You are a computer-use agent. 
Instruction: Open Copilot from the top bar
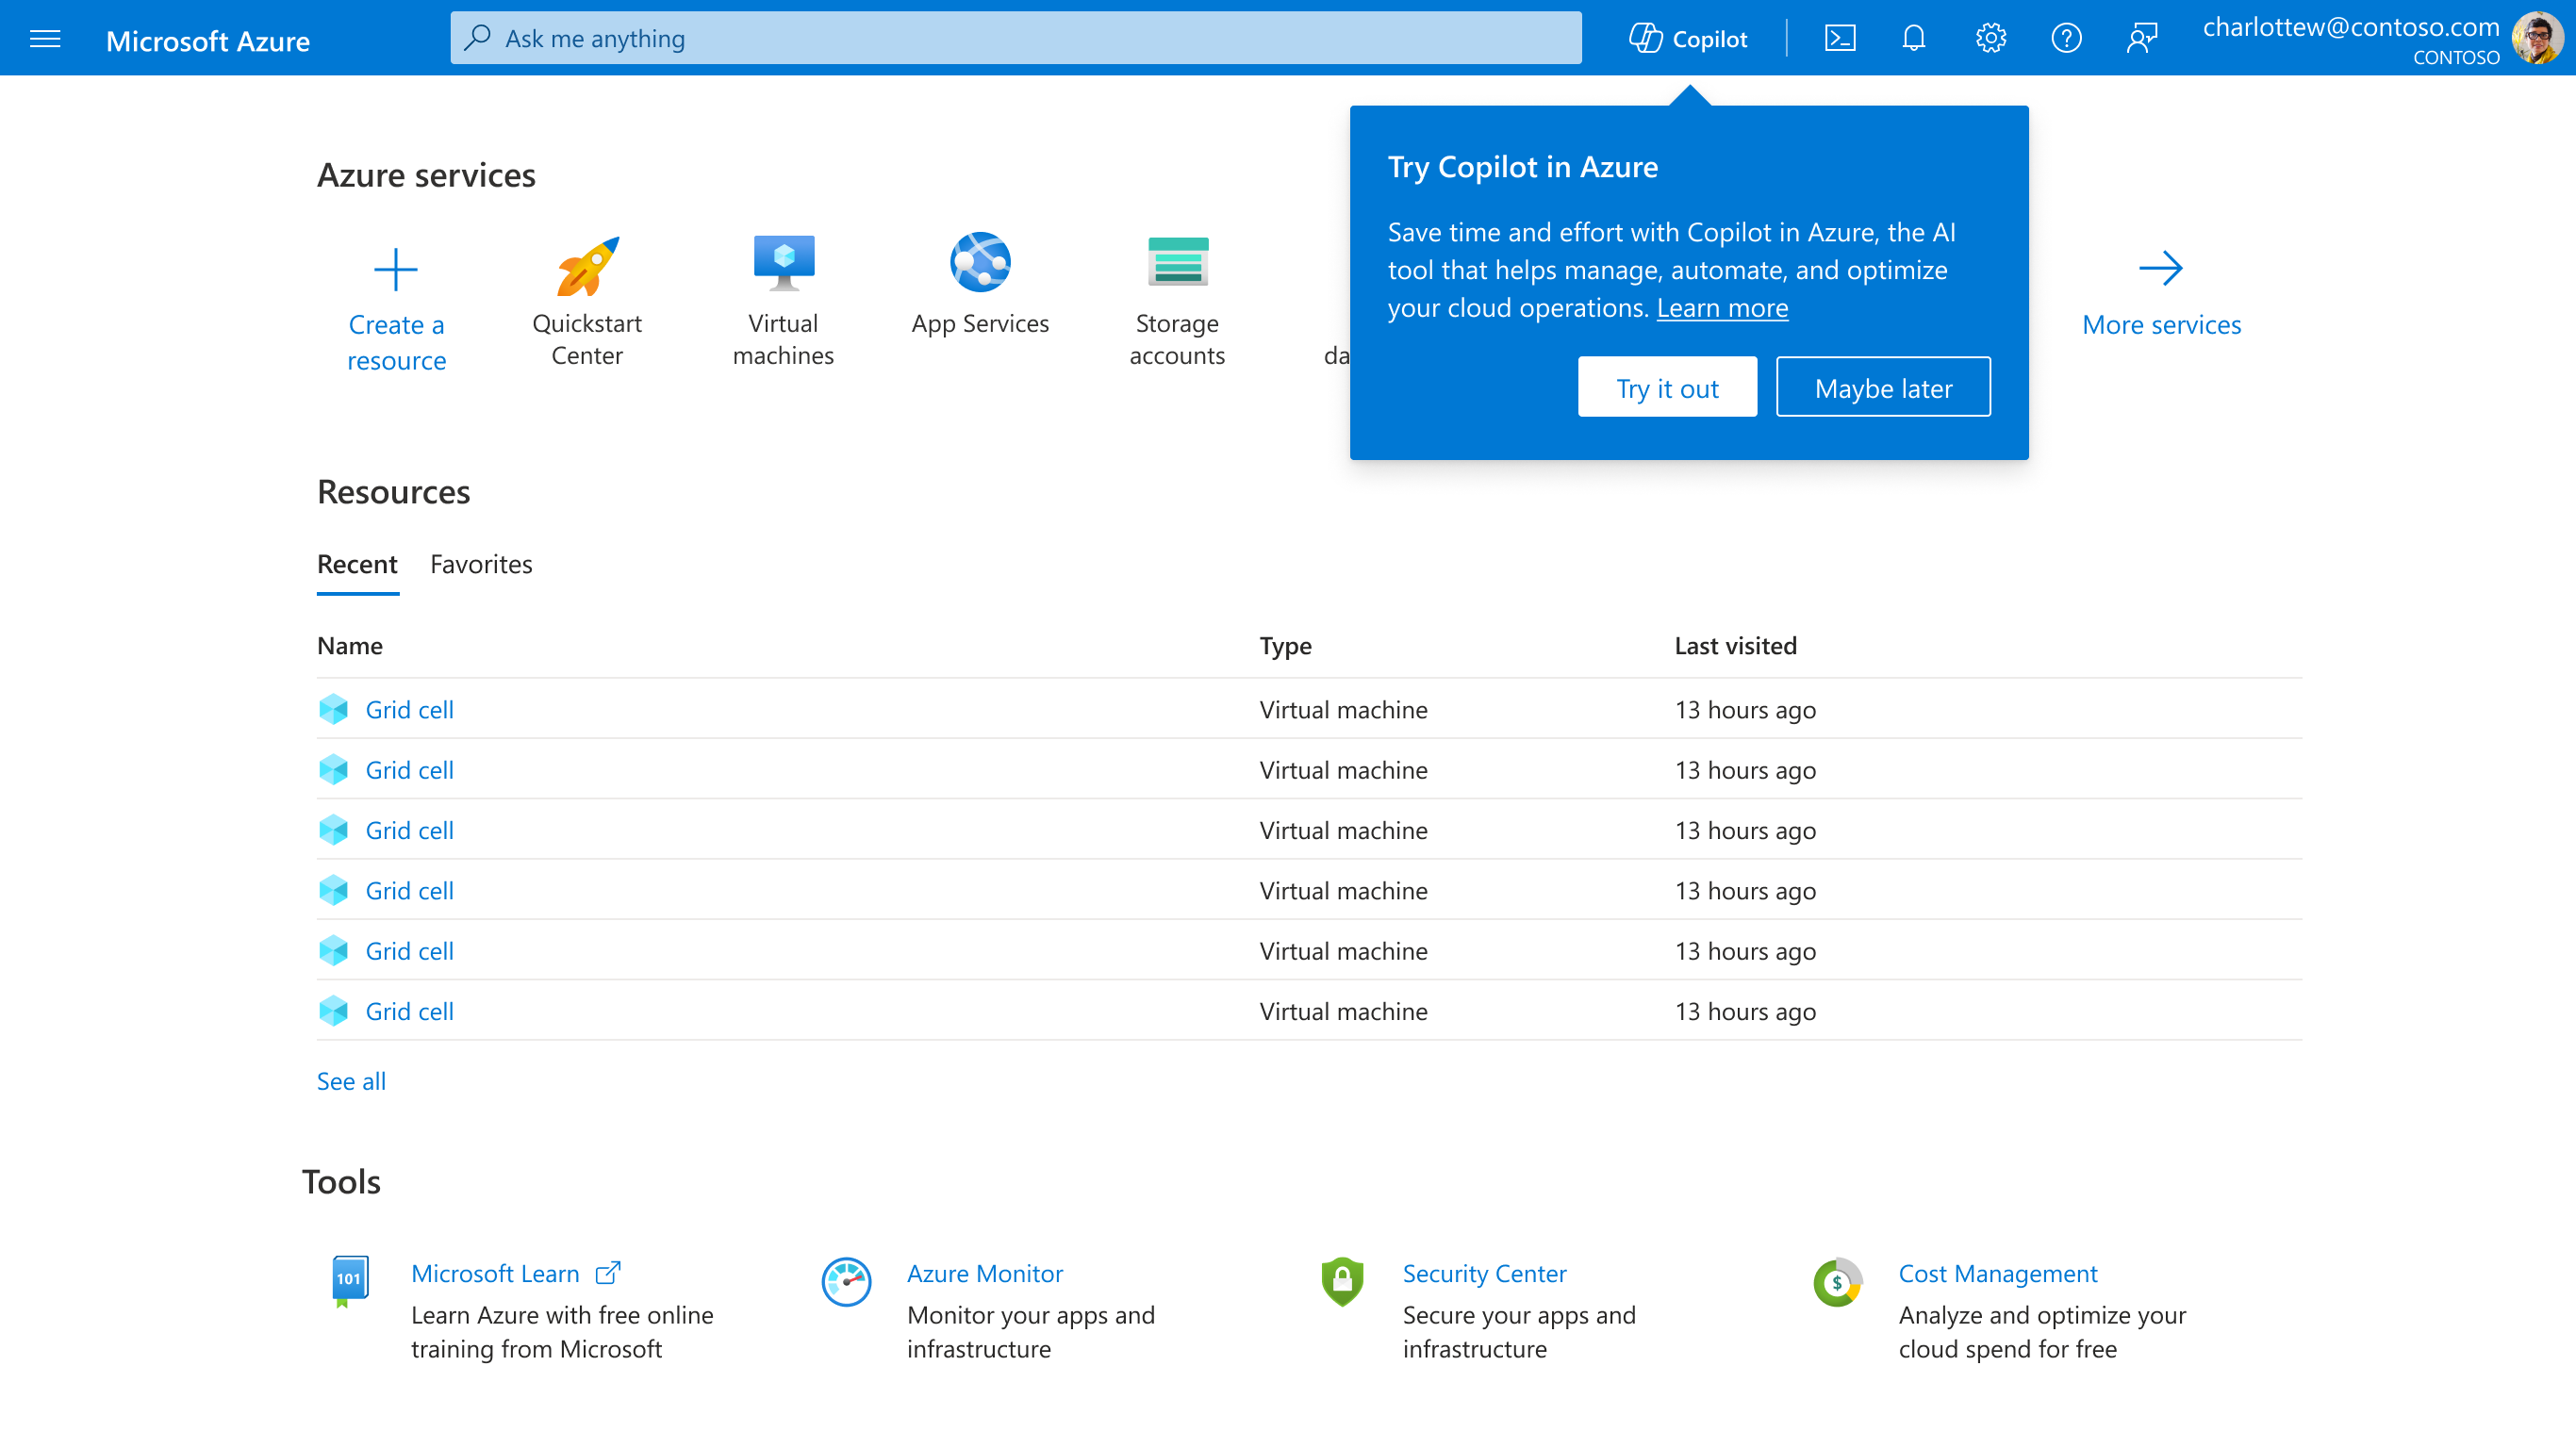tap(1688, 38)
